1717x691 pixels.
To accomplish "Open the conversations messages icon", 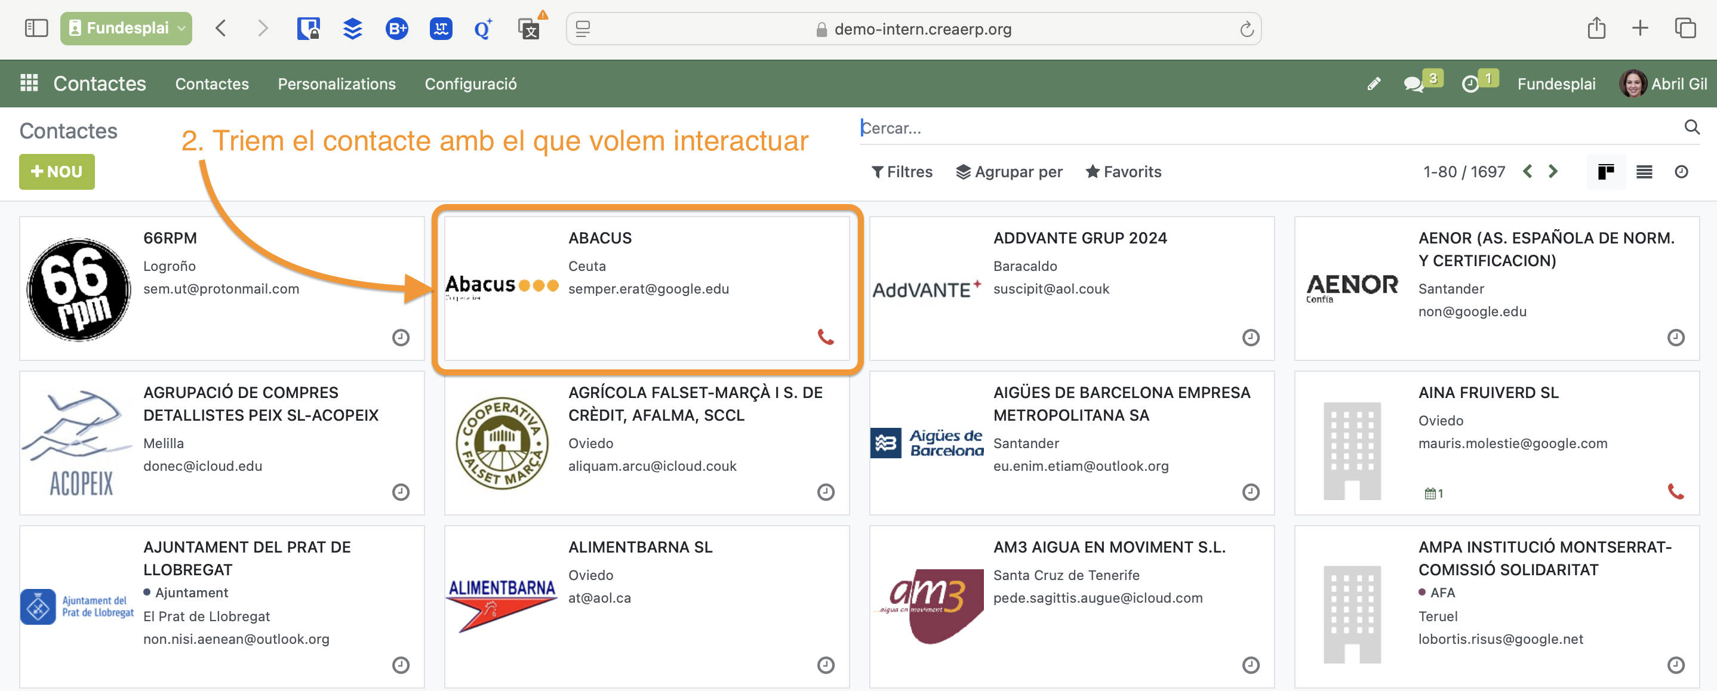I will click(x=1413, y=84).
